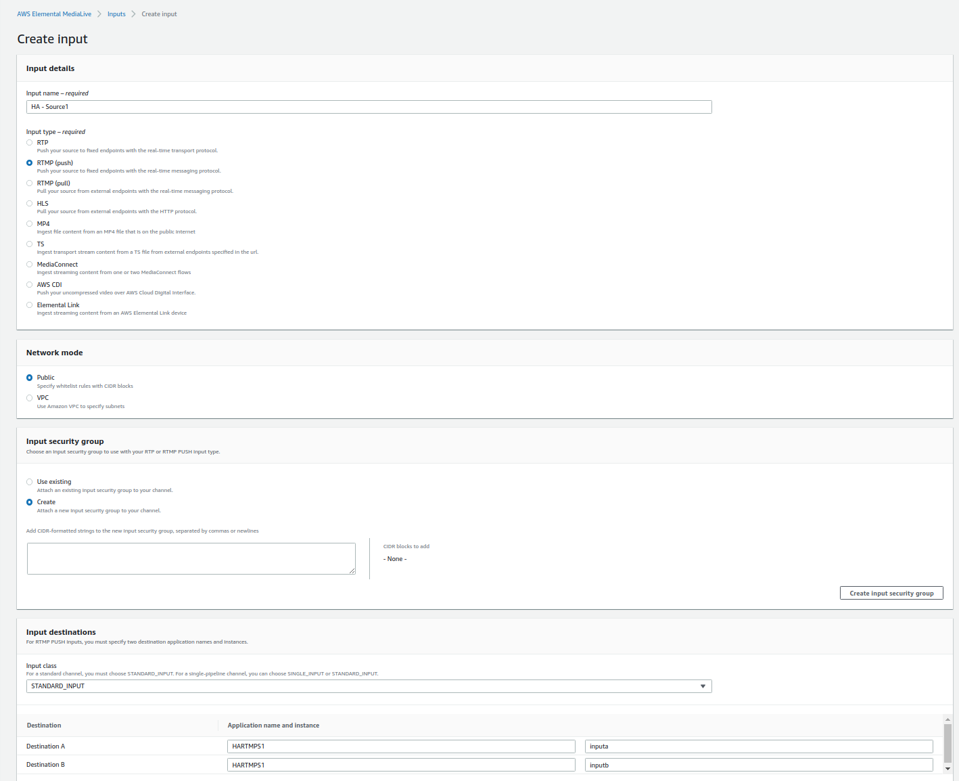Viewport: 959px width, 781px height.
Task: Select RTP input type
Action: (29, 143)
